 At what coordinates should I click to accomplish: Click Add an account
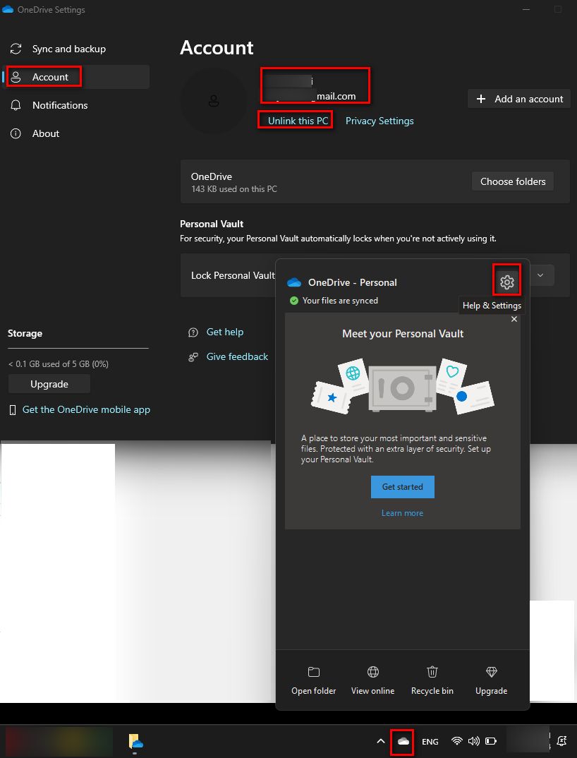pos(518,98)
